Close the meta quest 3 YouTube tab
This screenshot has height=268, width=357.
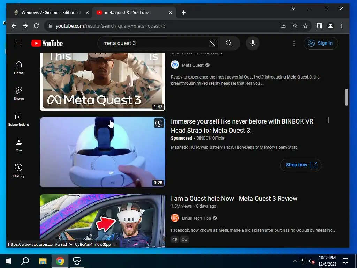click(170, 13)
